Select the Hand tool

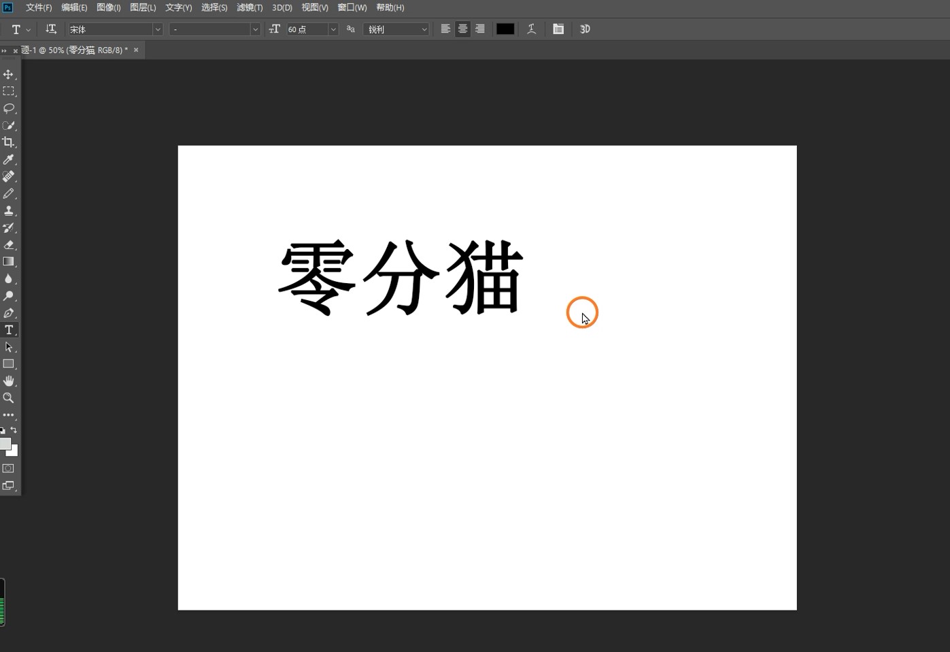(8, 381)
